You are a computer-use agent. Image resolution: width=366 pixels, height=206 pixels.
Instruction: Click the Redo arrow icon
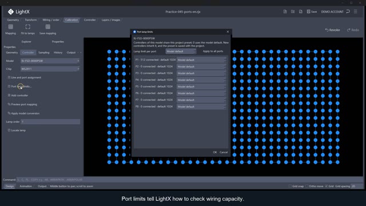click(348, 30)
